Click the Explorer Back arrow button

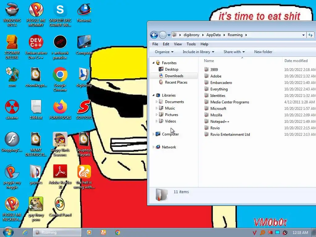[154, 35]
